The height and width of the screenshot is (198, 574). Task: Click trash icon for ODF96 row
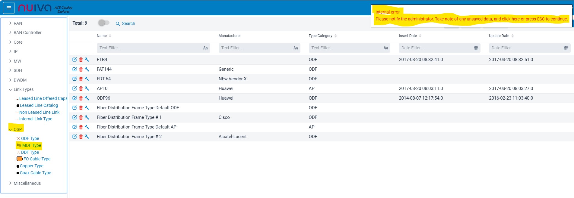pyautogui.click(x=81, y=98)
